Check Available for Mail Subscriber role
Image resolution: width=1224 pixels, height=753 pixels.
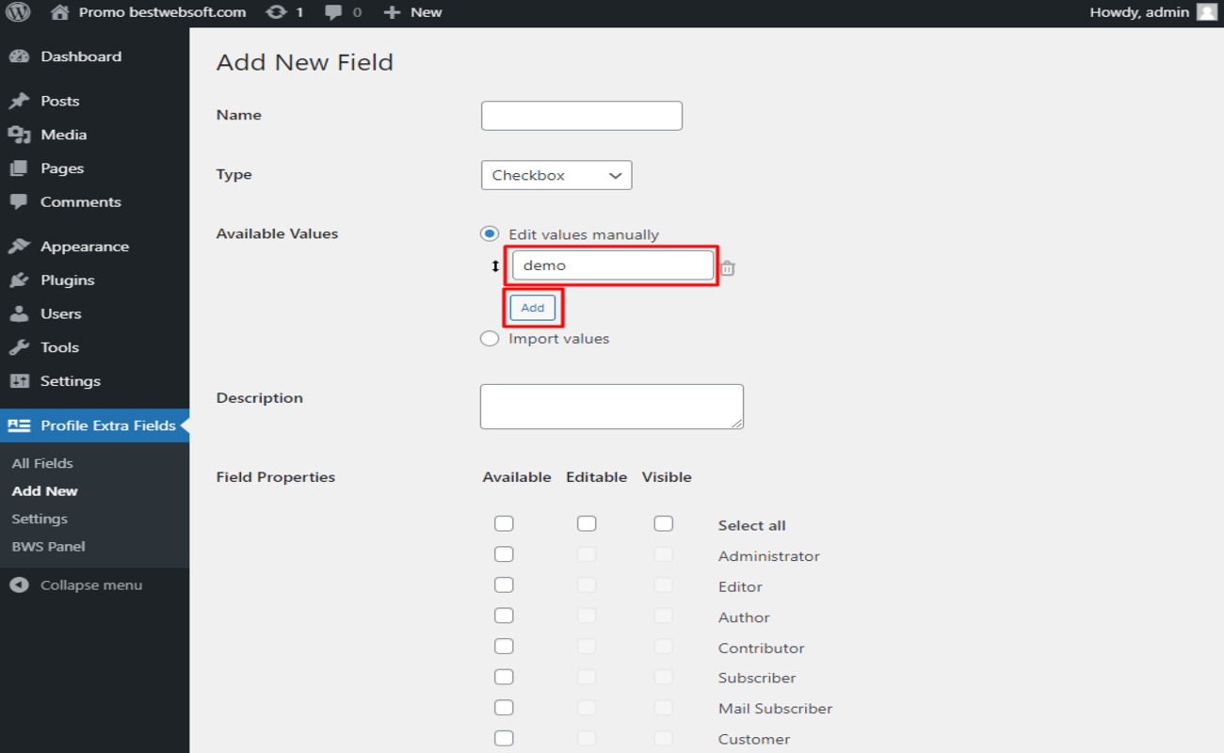point(504,707)
